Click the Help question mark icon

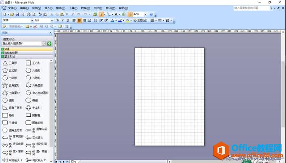pos(151,14)
